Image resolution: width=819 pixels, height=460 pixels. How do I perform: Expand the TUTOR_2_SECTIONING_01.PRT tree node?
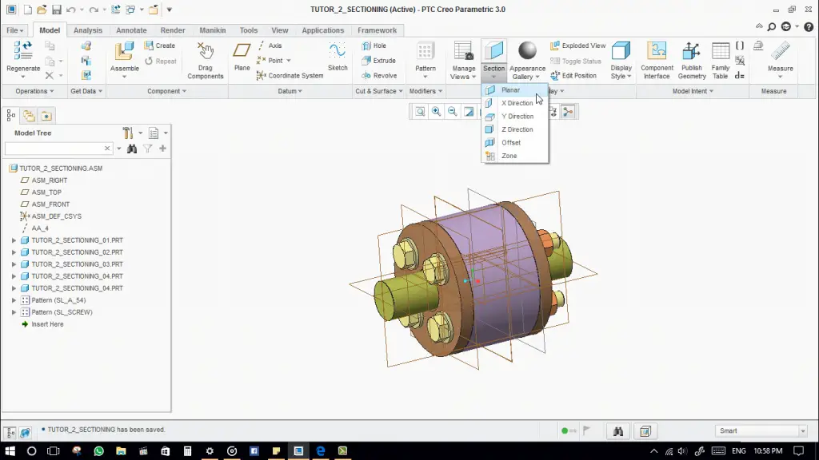coord(14,240)
